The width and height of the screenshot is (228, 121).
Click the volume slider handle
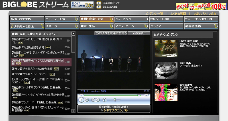click(x=115, y=100)
